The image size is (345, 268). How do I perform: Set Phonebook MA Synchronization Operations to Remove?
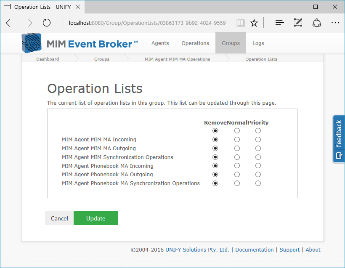tap(215, 183)
